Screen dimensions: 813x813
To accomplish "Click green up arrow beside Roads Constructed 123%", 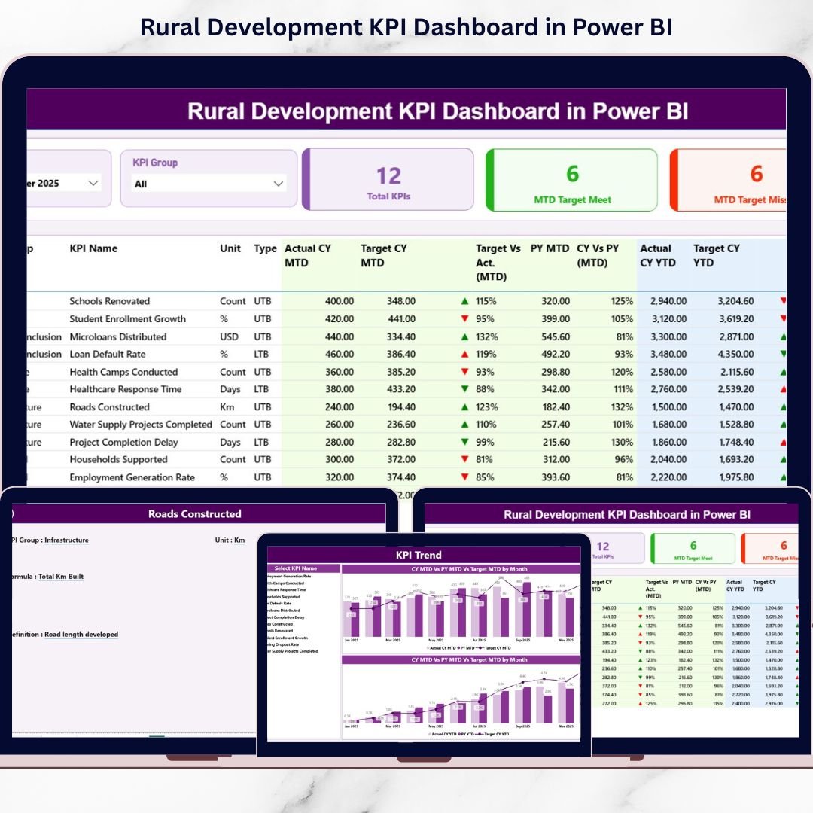I will pyautogui.click(x=464, y=407).
